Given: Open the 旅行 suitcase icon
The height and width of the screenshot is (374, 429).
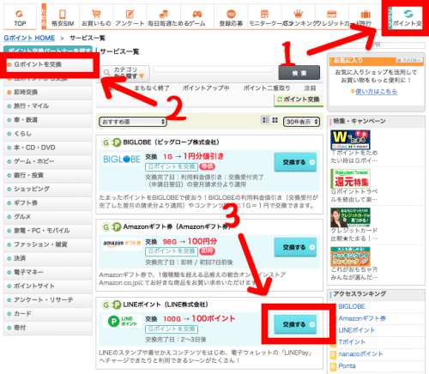Looking at the screenshot, I should click(366, 14).
